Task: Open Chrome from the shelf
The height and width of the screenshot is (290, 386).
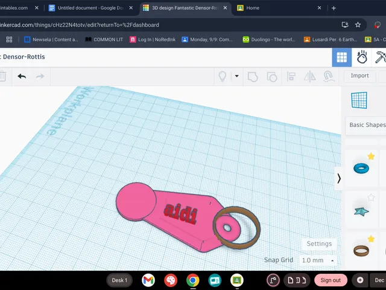Action: click(x=193, y=280)
